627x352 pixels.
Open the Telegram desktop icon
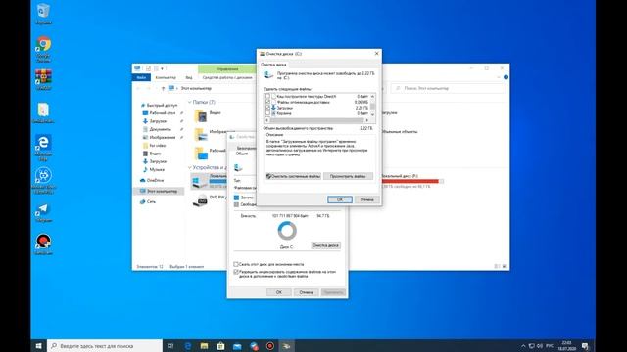(x=43, y=212)
